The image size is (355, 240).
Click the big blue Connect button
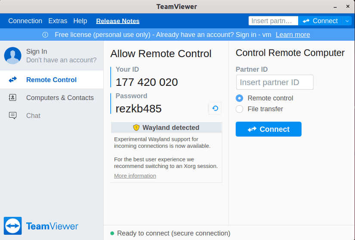pyautogui.click(x=269, y=129)
